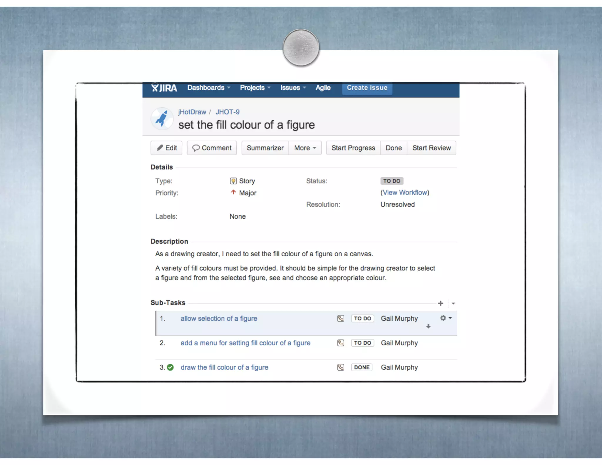Click the jHotDraw rocket project avatar

tap(162, 118)
